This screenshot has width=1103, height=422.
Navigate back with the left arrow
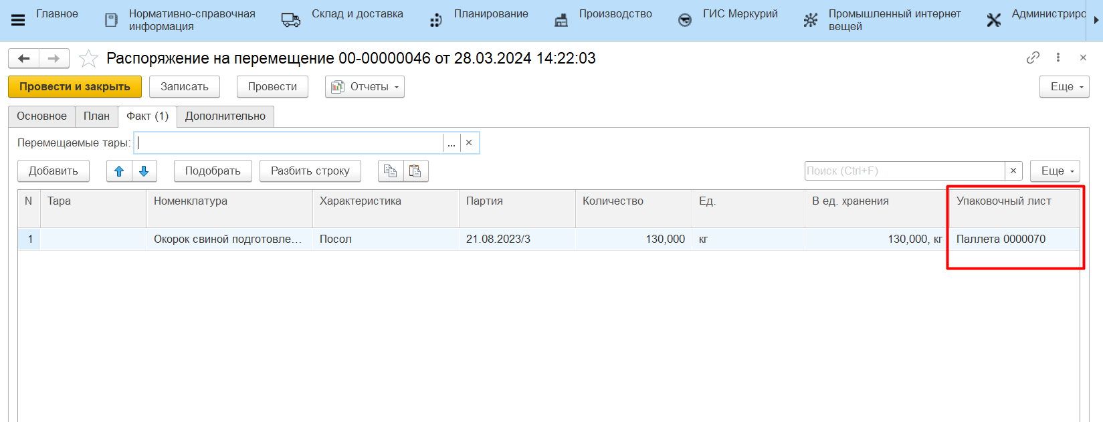[24, 59]
